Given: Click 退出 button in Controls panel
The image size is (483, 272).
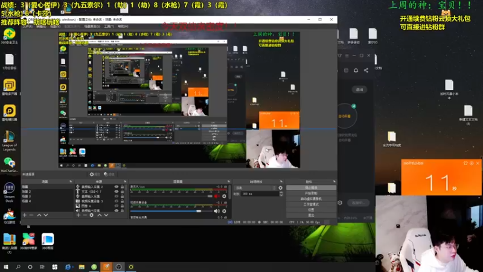Looking at the screenshot, I should coord(311,215).
